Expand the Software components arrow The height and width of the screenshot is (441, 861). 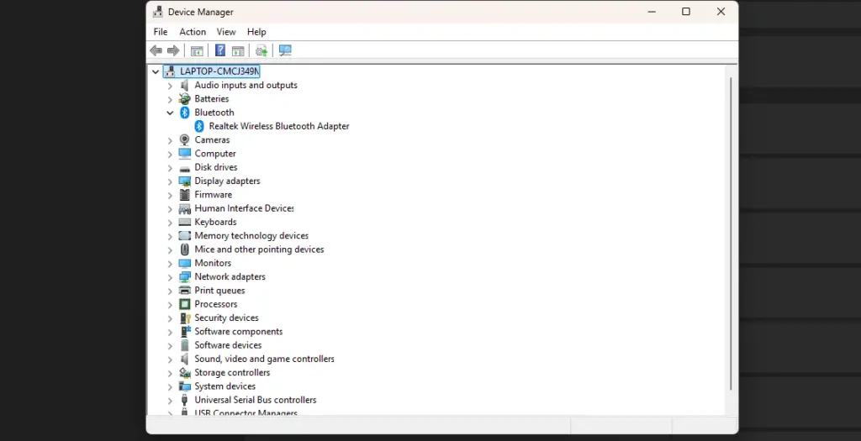(x=170, y=333)
